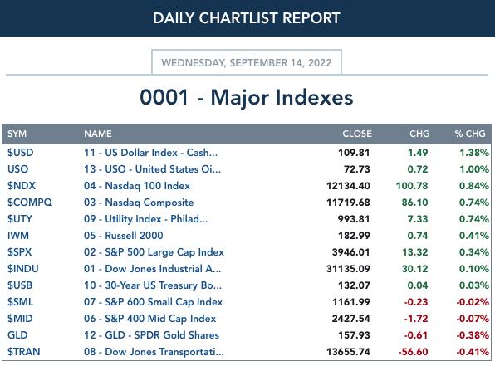Open the 30-Year US Treasury Bo... link
The width and height of the screenshot is (495, 366).
click(x=153, y=285)
